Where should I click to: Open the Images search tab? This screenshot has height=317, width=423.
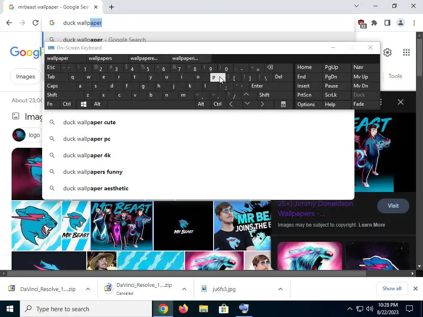(26, 76)
